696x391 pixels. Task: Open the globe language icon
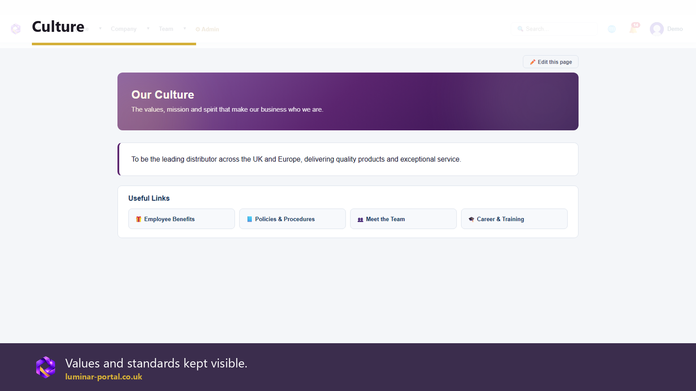(612, 29)
